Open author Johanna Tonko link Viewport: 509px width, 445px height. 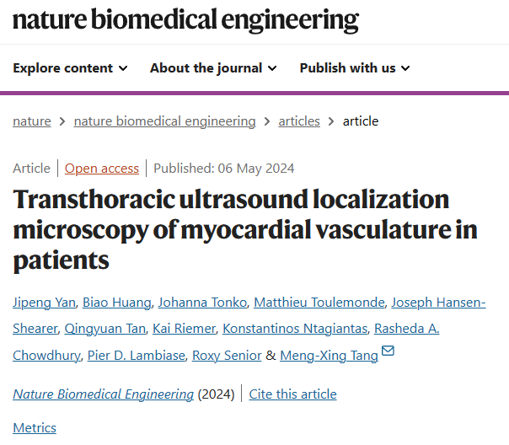[202, 303]
